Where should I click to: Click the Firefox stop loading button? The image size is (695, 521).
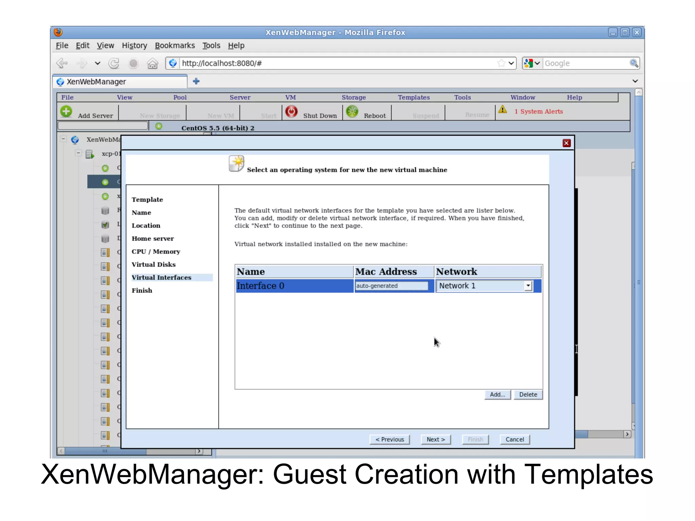pos(133,63)
